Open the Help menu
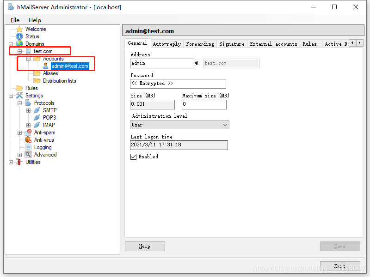This screenshot has height=277, width=370. (x=35, y=20)
